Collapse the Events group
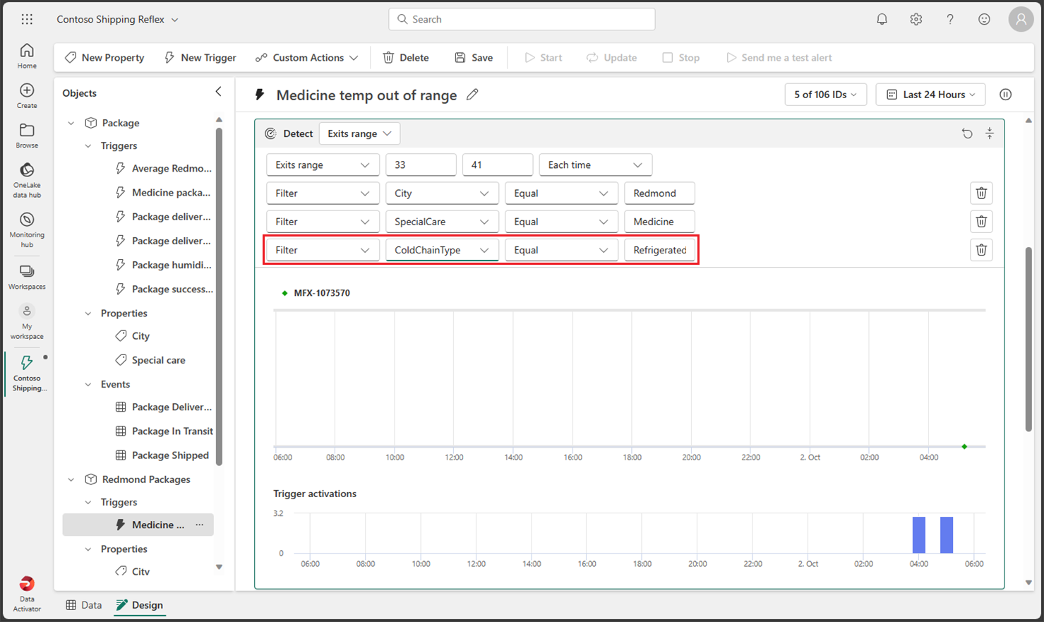This screenshot has height=622, width=1044. tap(88, 384)
